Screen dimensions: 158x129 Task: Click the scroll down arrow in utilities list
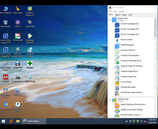(x=155, y=116)
